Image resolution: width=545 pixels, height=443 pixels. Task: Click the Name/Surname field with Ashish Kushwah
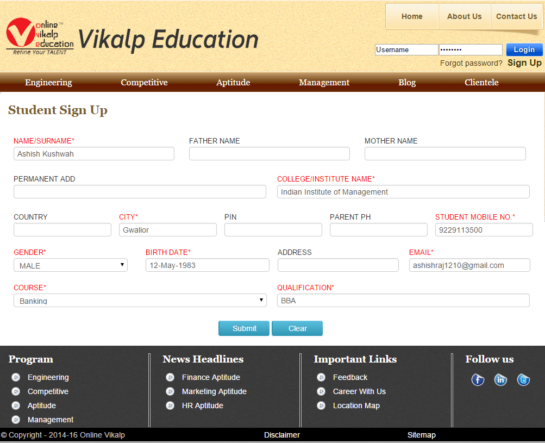pos(94,154)
